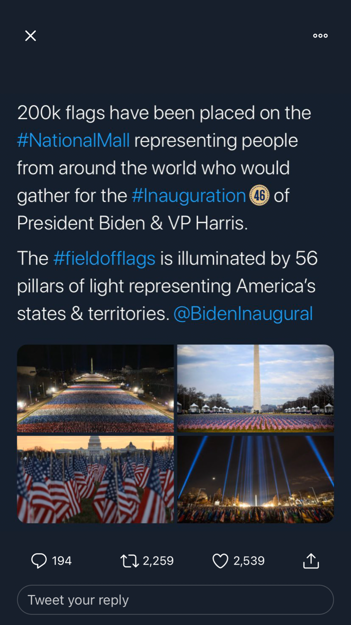Click the 194 replies count

pos(62,561)
